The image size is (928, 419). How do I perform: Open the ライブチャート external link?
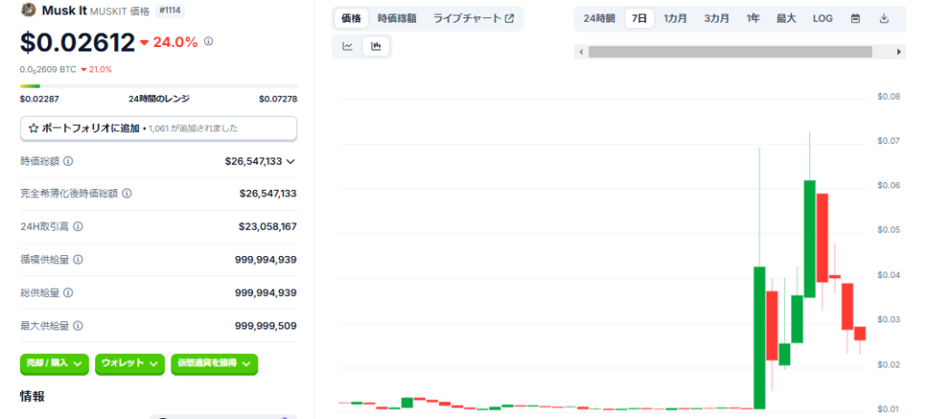tap(473, 18)
